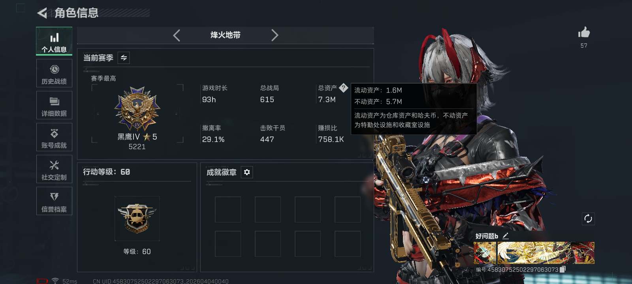The width and height of the screenshot is (632, 284).
Task: Edit nickname with pencil icon beside 好问题b
Action: (x=505, y=236)
